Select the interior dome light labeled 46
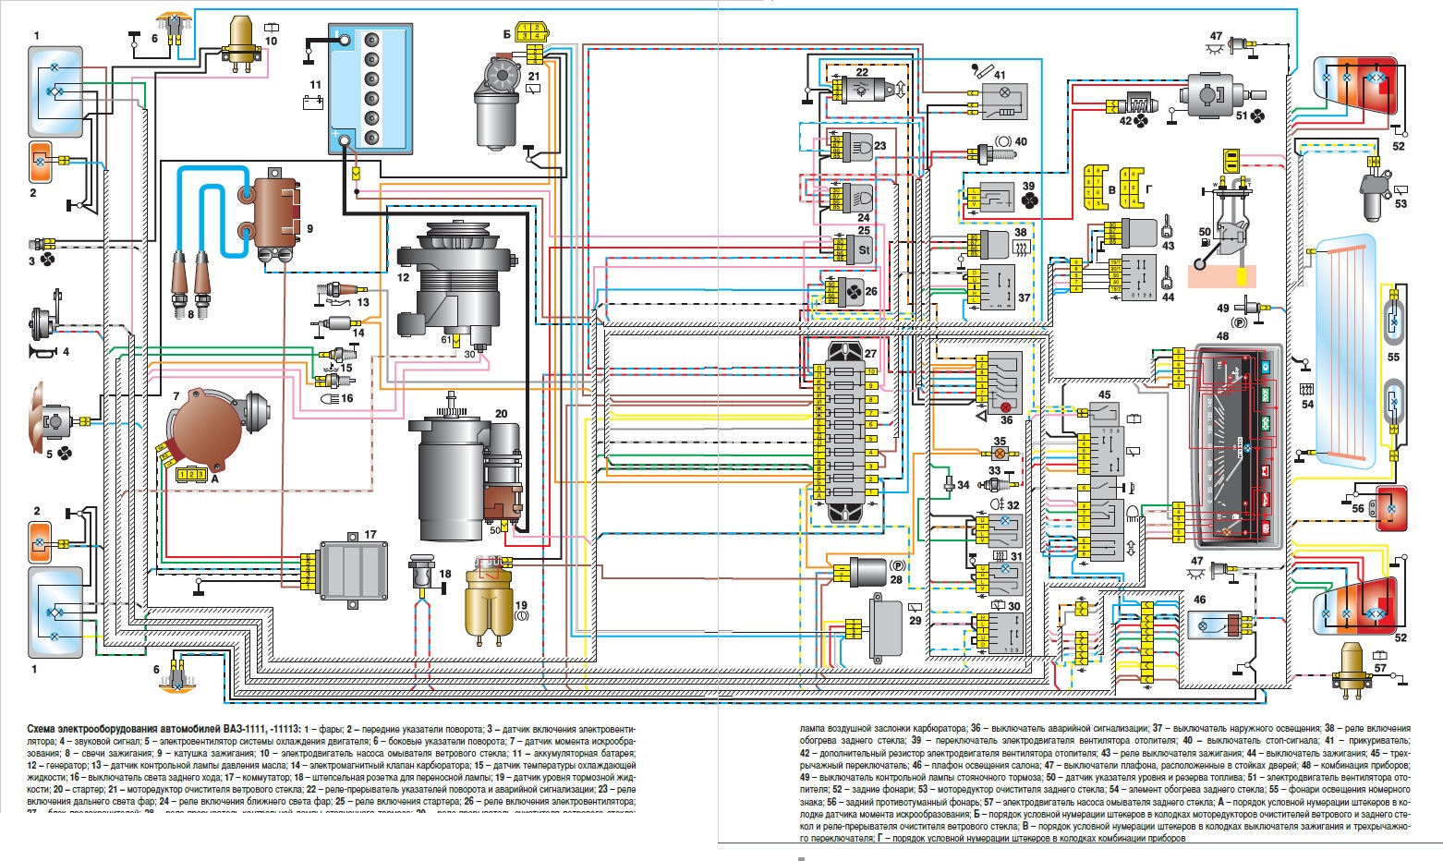 pyautogui.click(x=1219, y=624)
